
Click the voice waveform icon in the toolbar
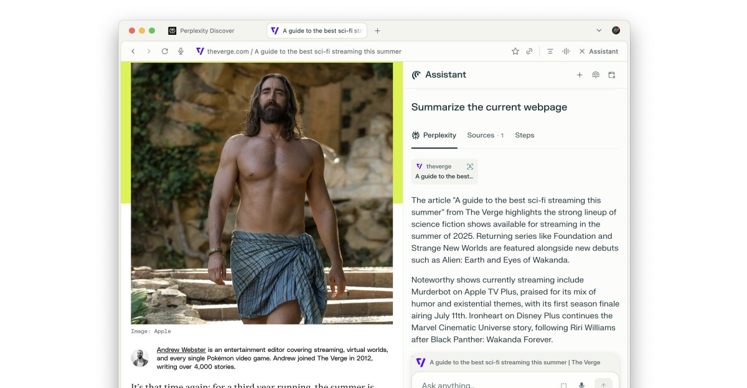[566, 52]
